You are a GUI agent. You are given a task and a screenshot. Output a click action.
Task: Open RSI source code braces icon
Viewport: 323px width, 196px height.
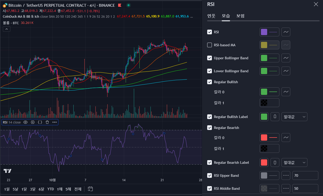pyautogui.click(x=40, y=122)
